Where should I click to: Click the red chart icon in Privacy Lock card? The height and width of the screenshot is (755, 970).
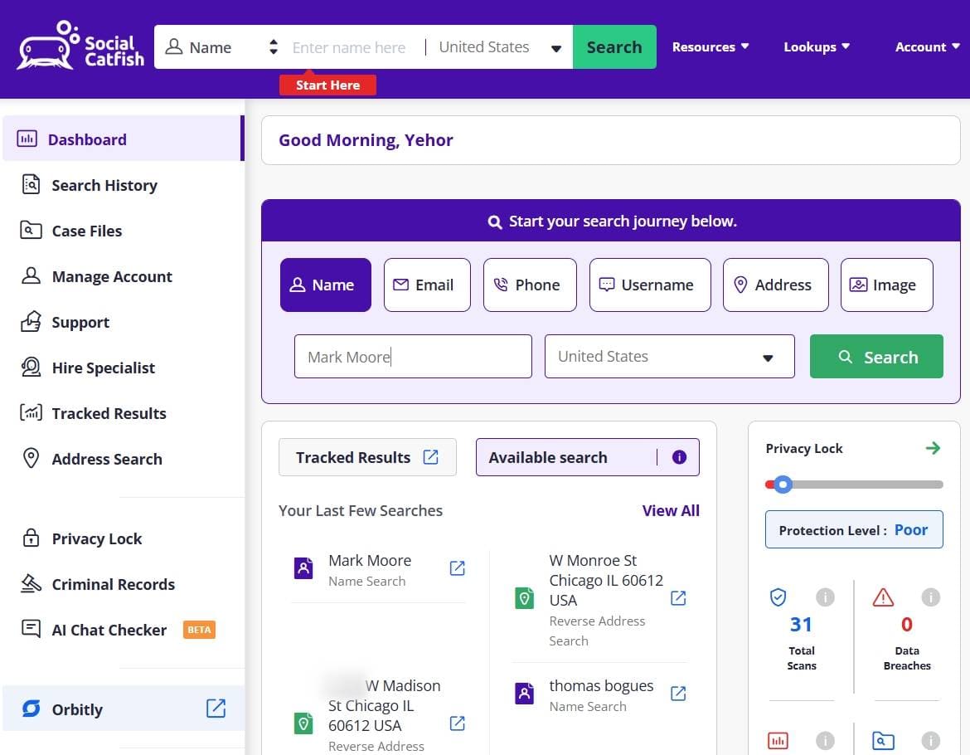(778, 740)
